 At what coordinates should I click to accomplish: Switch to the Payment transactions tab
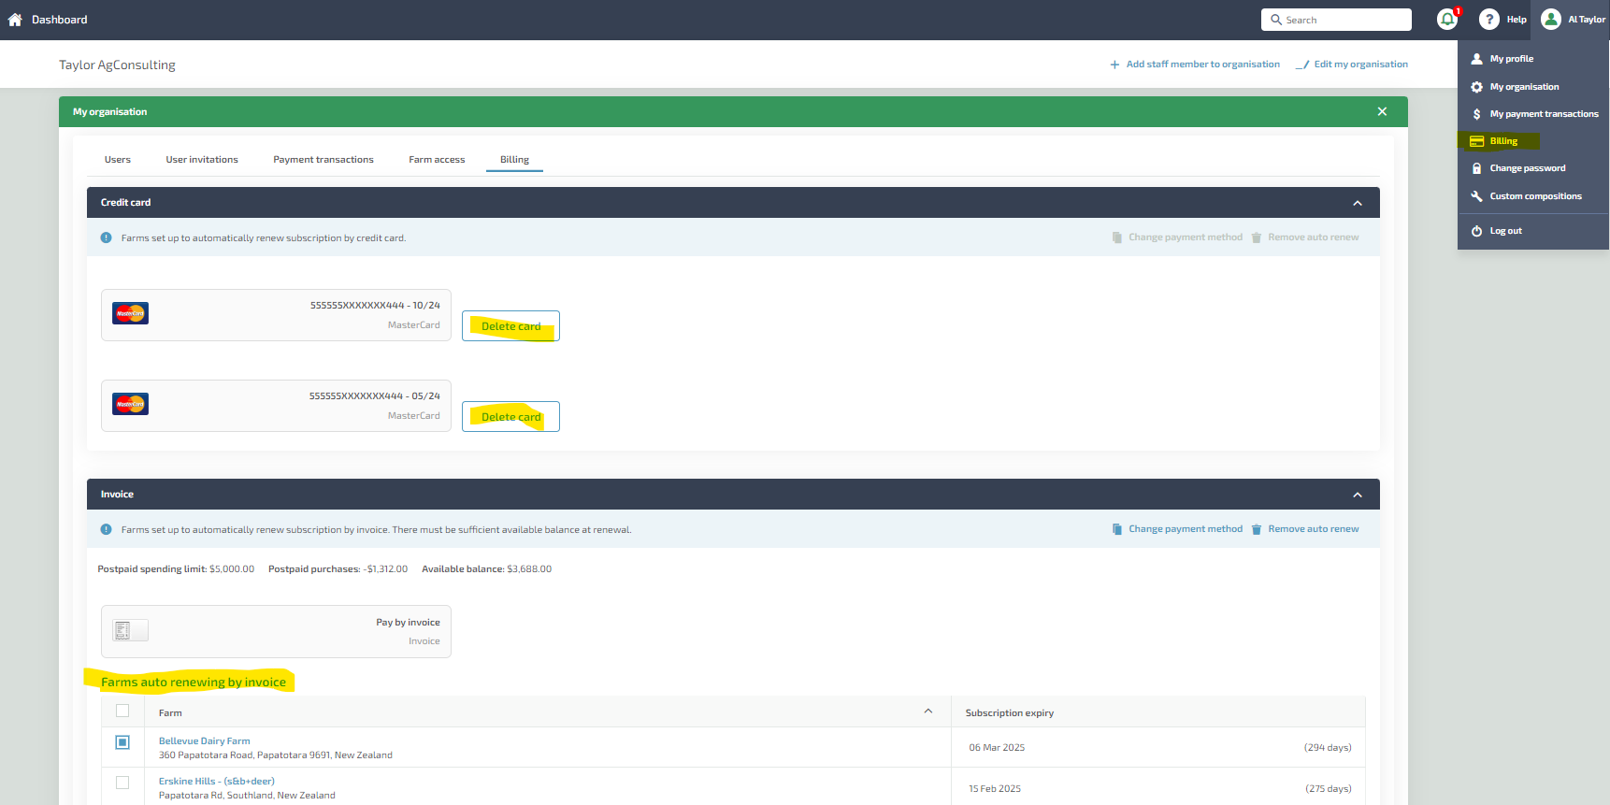point(323,160)
